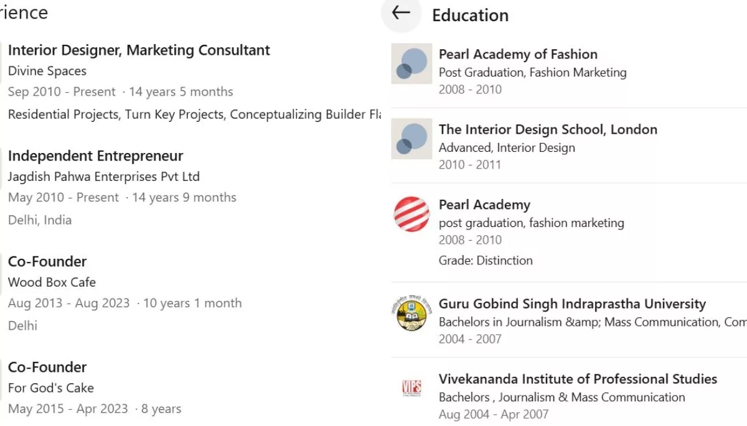
Task: Click the back arrow next to Education
Action: [401, 12]
